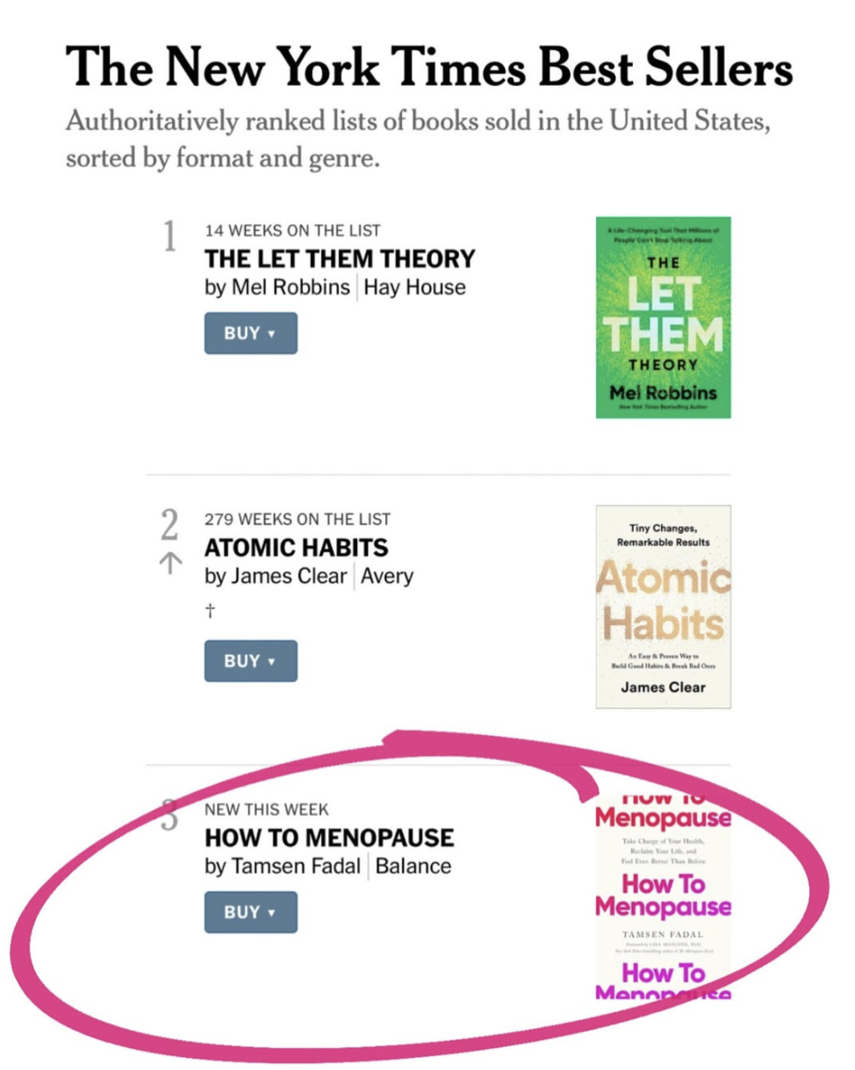View the Atomic Habits book cover

pos(663,606)
